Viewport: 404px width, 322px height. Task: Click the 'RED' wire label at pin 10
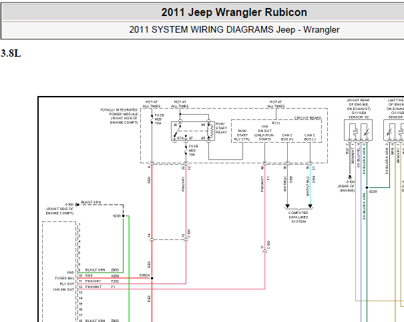[89, 275]
